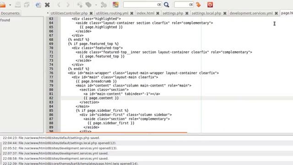Click the Run/Execute gears icon
This screenshot has height=165, width=293.
click(x=103, y=5)
